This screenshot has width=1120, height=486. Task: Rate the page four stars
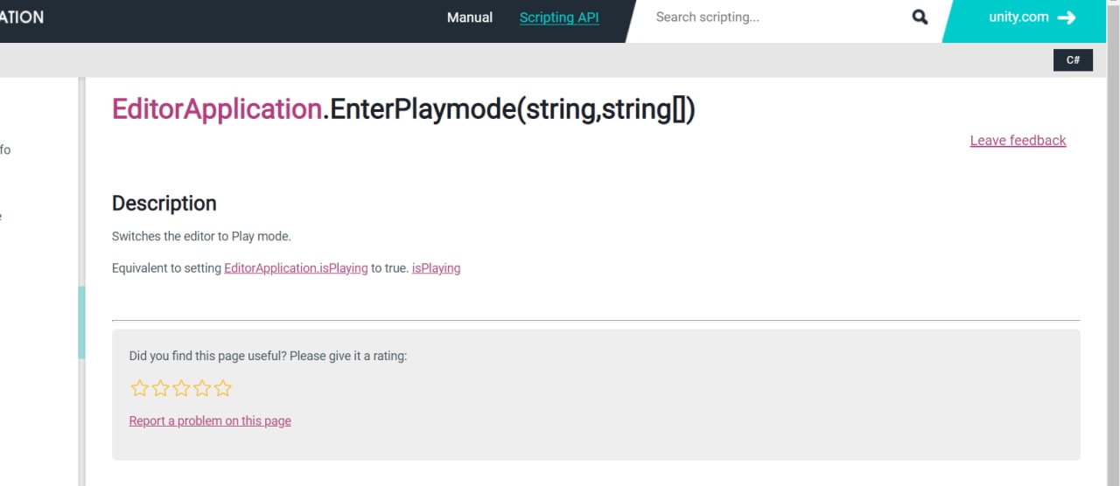pos(202,388)
